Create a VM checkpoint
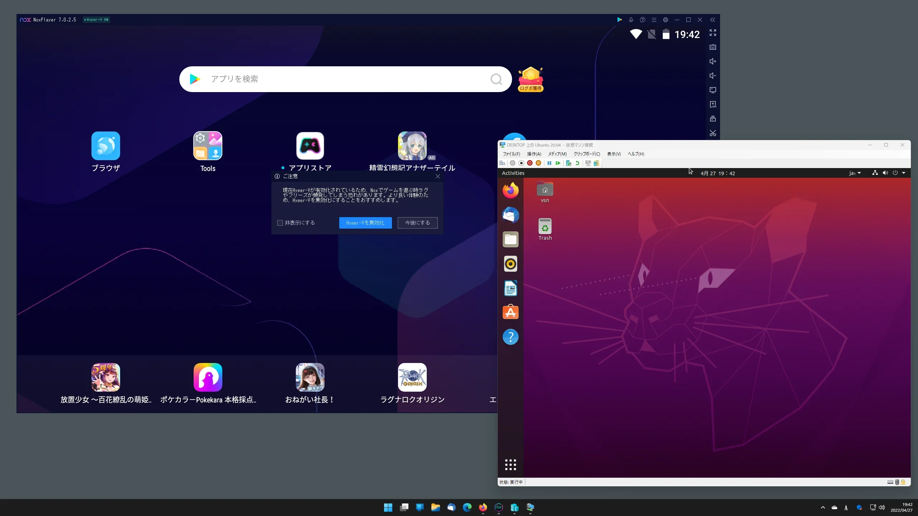 [x=568, y=163]
